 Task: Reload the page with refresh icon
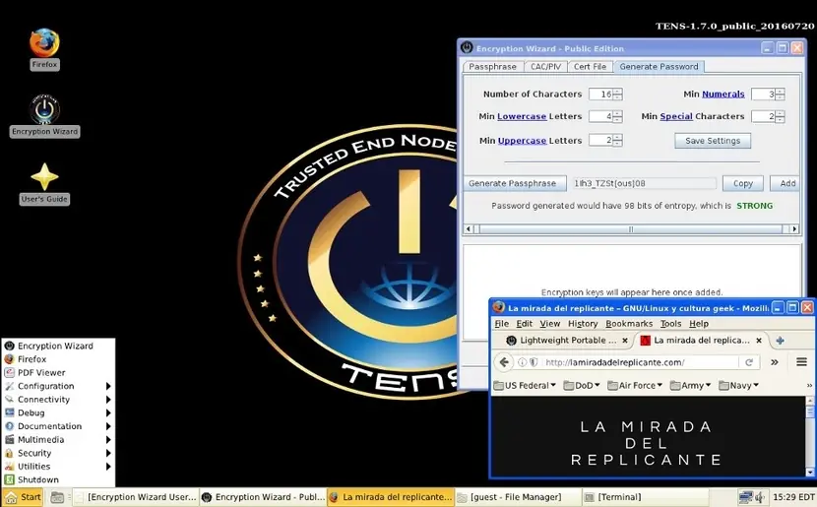(x=749, y=362)
